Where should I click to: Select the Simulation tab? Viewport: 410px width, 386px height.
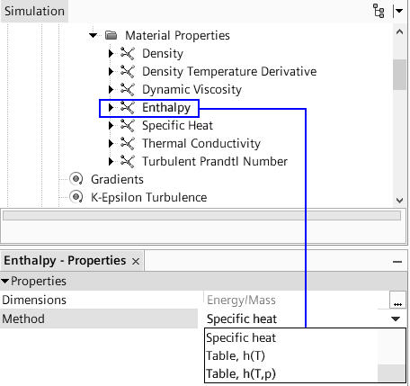(34, 12)
